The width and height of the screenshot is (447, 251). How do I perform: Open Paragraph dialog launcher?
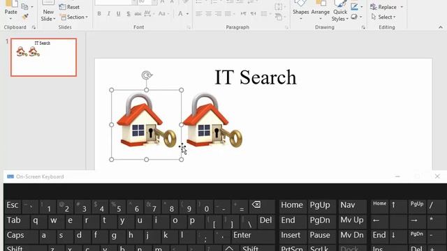[286, 27]
